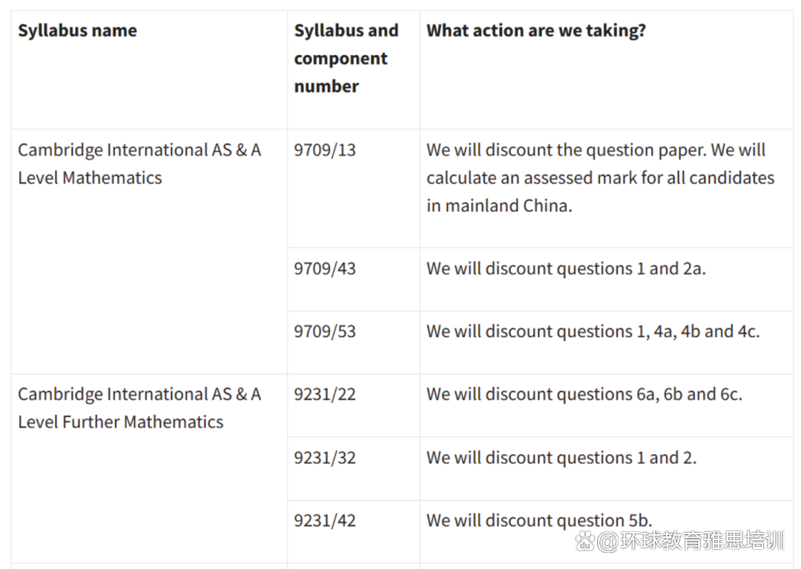Viewport: 801px width, 569px height.
Task: Click the Baidu paw watermark icon
Action: point(585,541)
